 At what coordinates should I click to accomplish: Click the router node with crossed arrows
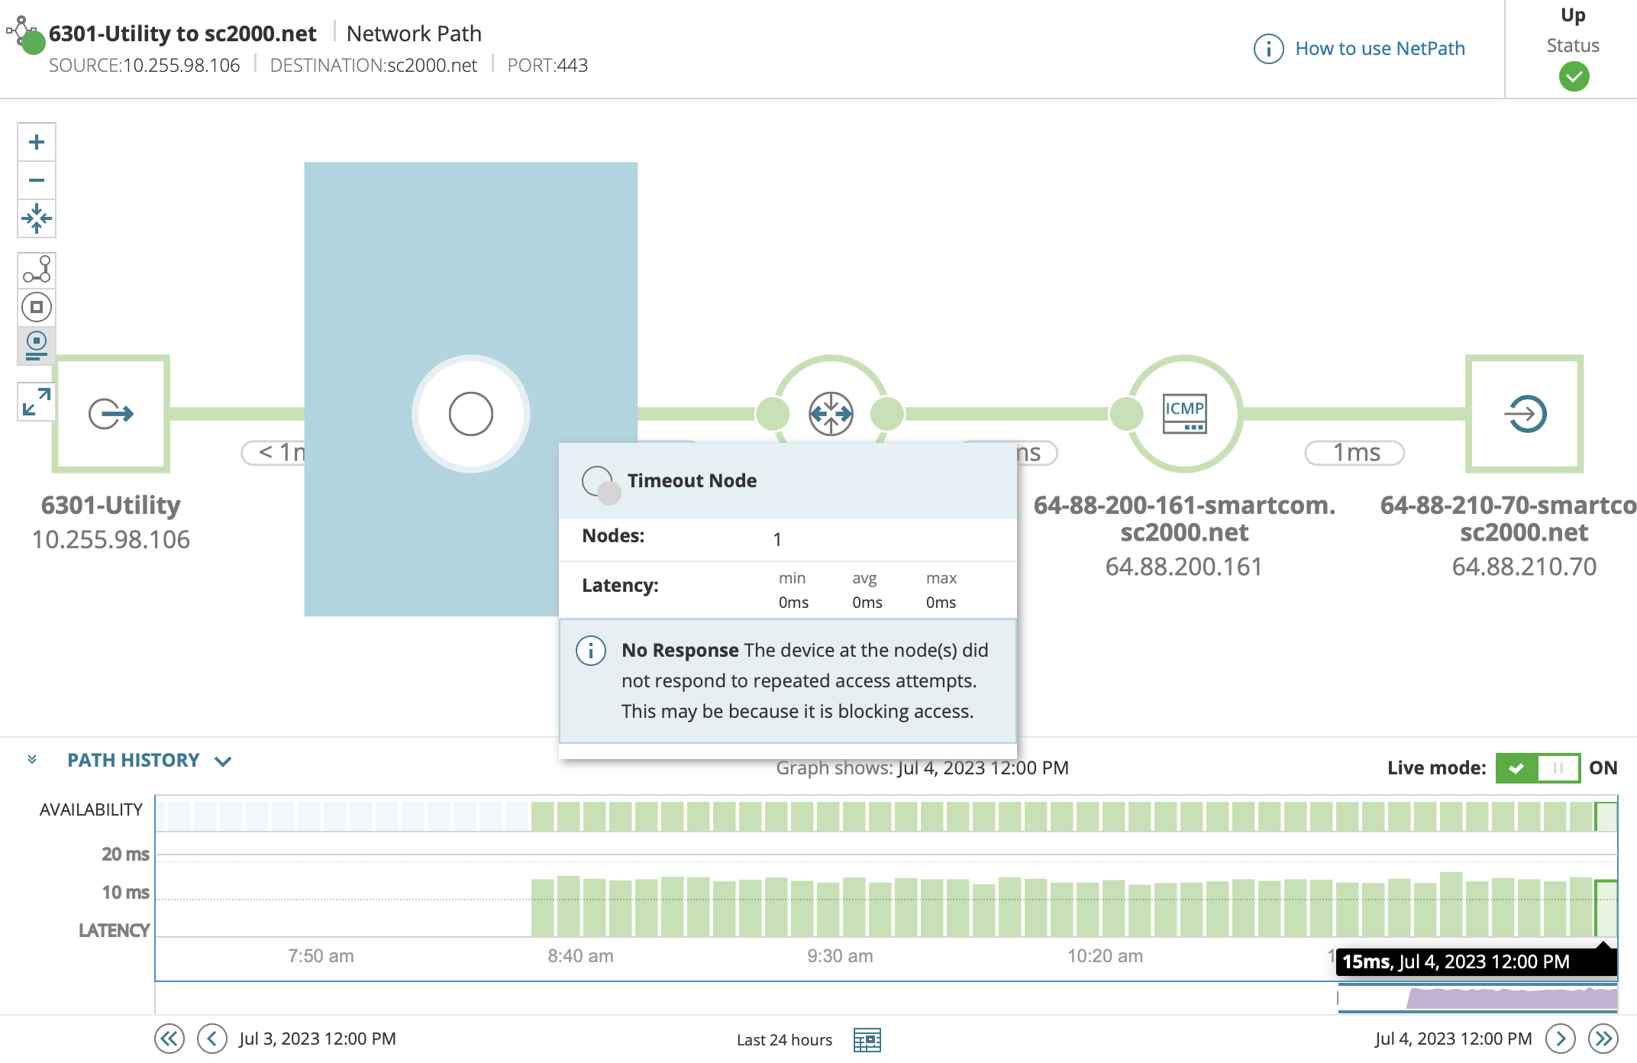click(x=831, y=414)
